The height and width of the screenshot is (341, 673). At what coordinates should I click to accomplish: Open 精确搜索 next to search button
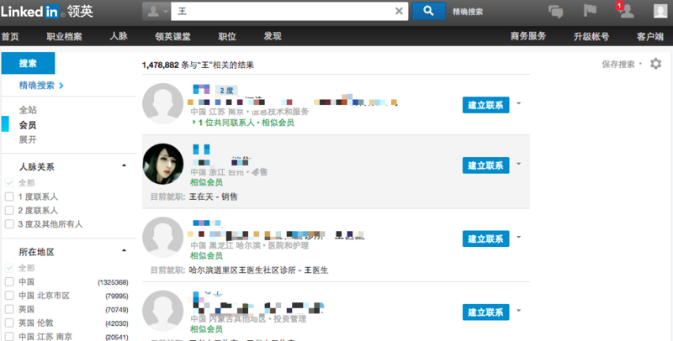[x=468, y=12]
